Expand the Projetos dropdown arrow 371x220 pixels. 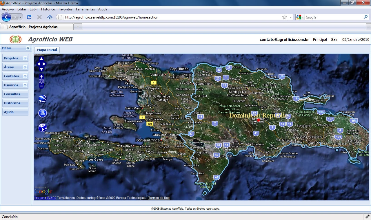pyautogui.click(x=25, y=58)
